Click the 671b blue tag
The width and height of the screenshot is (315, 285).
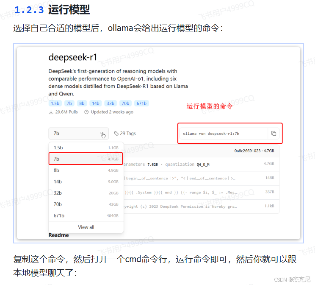click(141, 103)
